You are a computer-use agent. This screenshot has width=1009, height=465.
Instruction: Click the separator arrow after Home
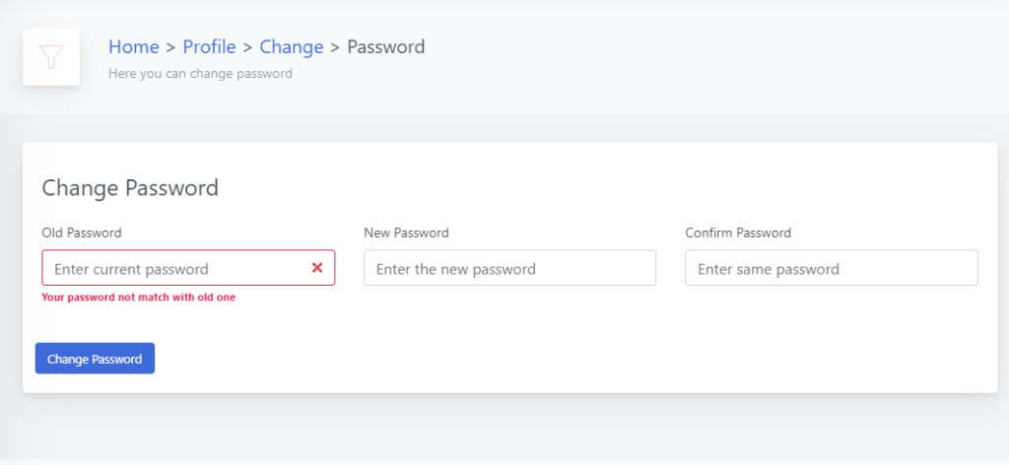click(170, 47)
